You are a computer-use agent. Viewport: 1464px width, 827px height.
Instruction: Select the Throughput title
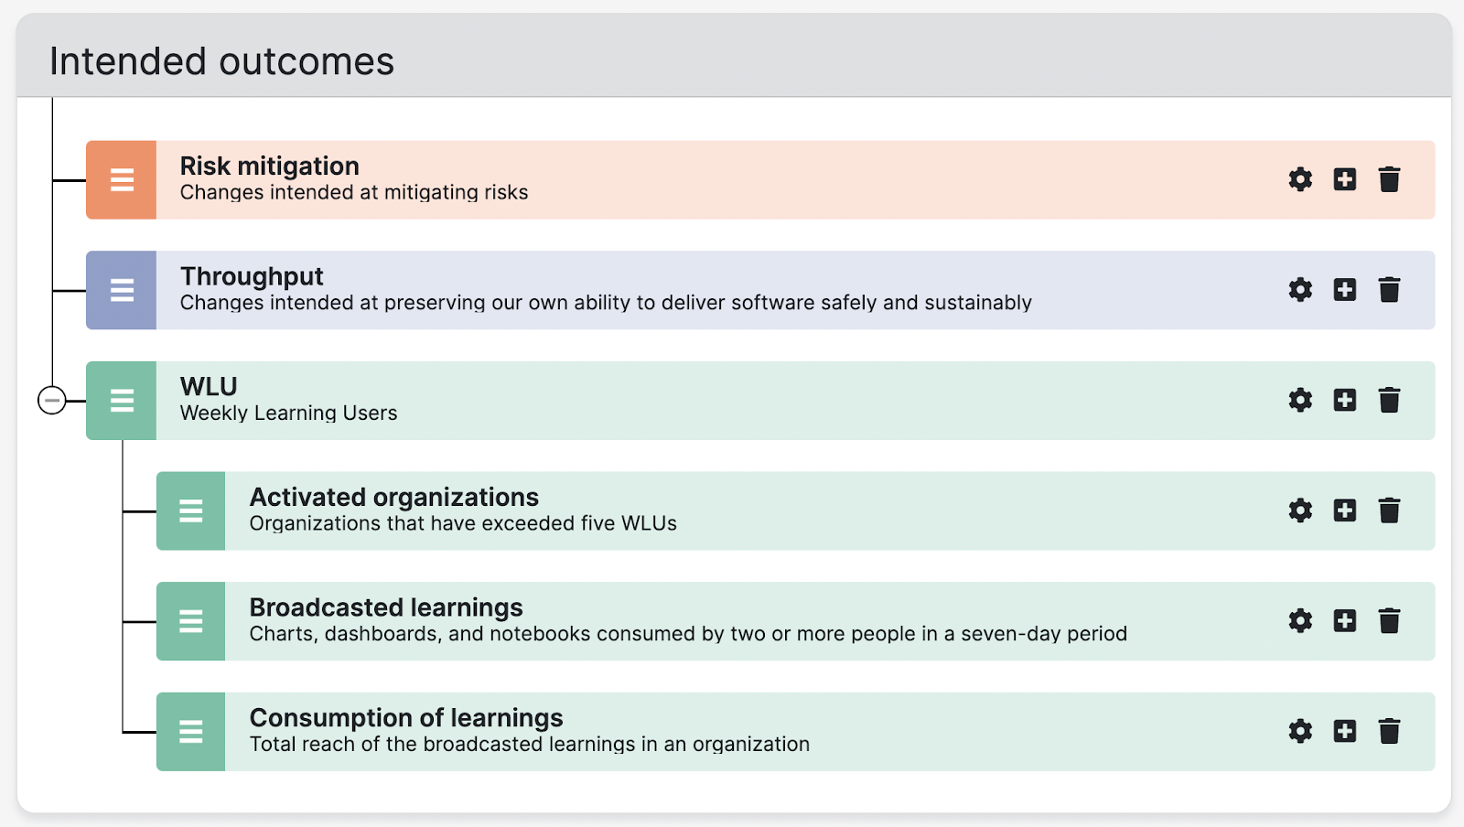pos(252,276)
